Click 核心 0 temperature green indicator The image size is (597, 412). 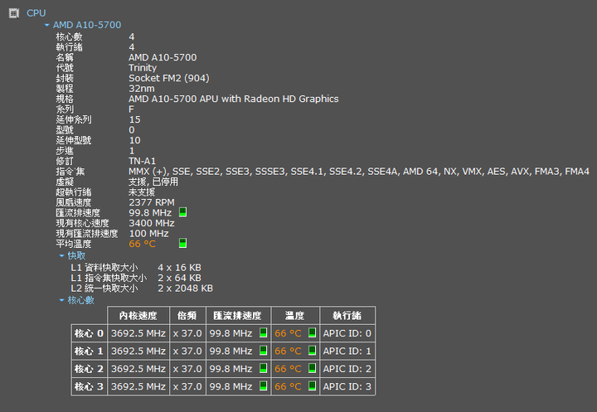click(x=313, y=332)
